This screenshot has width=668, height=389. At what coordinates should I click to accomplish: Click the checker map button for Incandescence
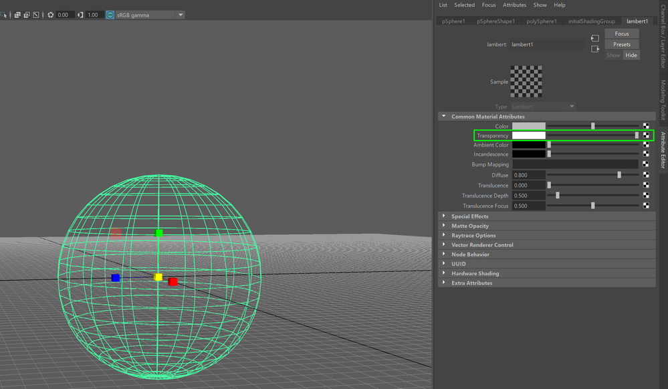pos(646,154)
